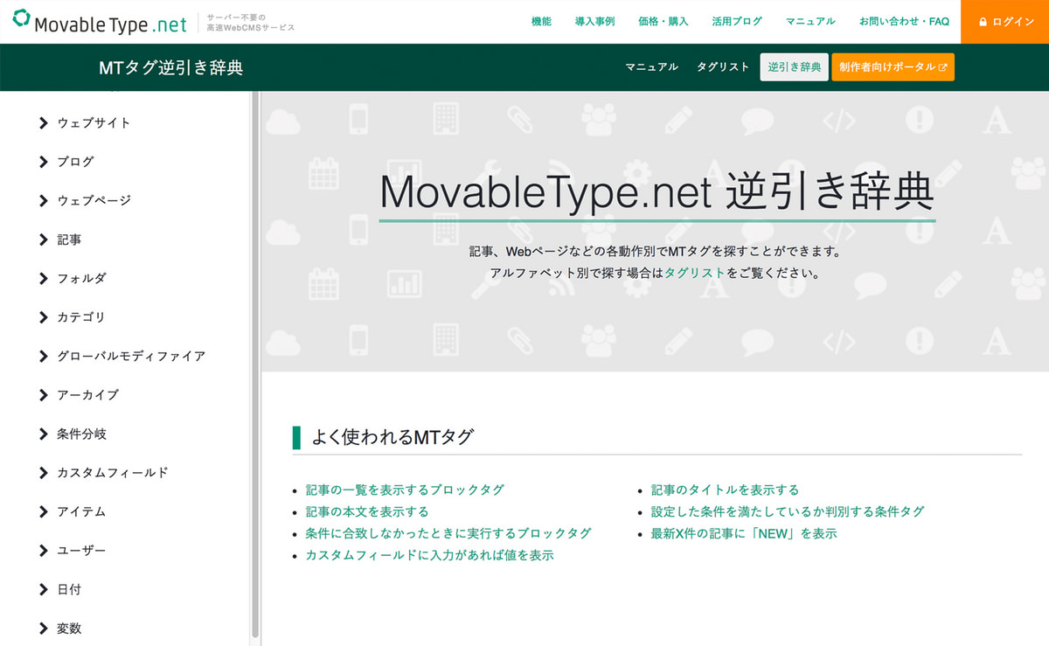Open link 最新X件の記事に「NEW」を表示
Image resolution: width=1049 pixels, height=646 pixels.
point(744,533)
